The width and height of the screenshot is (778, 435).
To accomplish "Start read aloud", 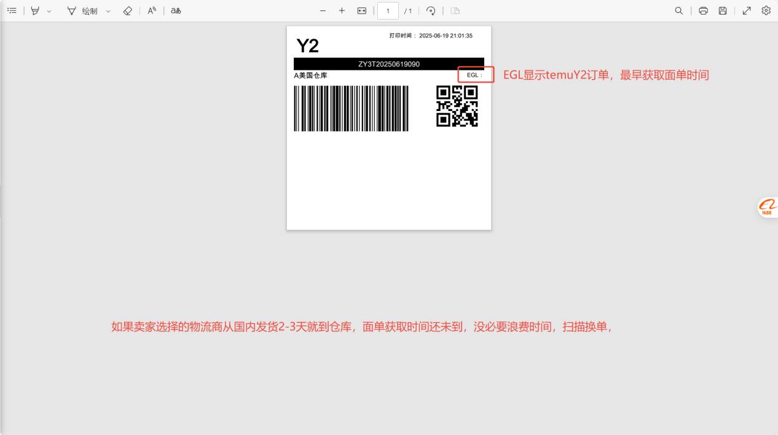I will click(152, 10).
